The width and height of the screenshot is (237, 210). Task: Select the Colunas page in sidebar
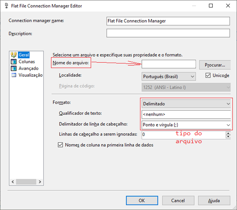(x=27, y=62)
